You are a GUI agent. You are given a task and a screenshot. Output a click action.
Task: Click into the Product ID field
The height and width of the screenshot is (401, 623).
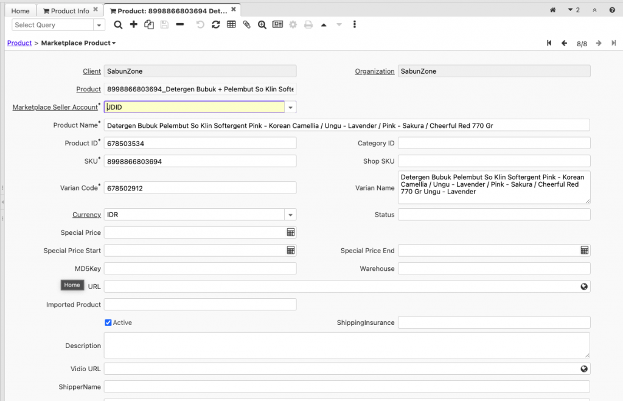(200, 143)
